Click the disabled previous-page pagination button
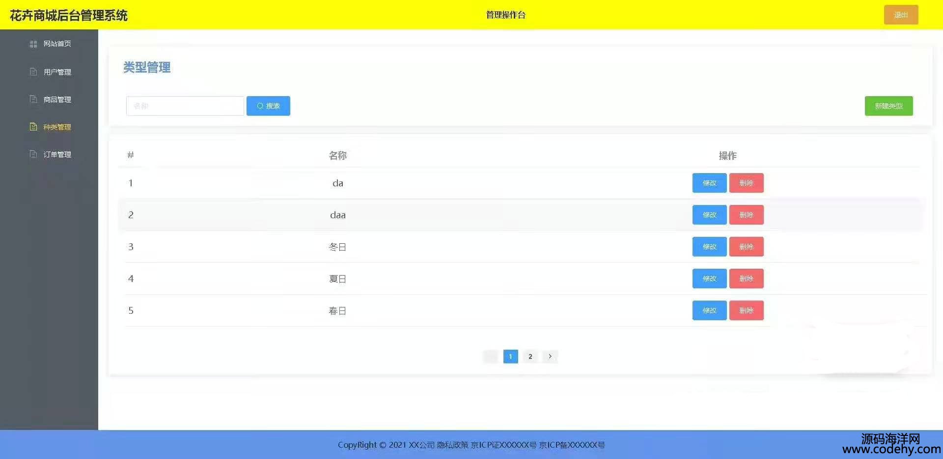Screen dimensions: 943x459 [491, 357]
